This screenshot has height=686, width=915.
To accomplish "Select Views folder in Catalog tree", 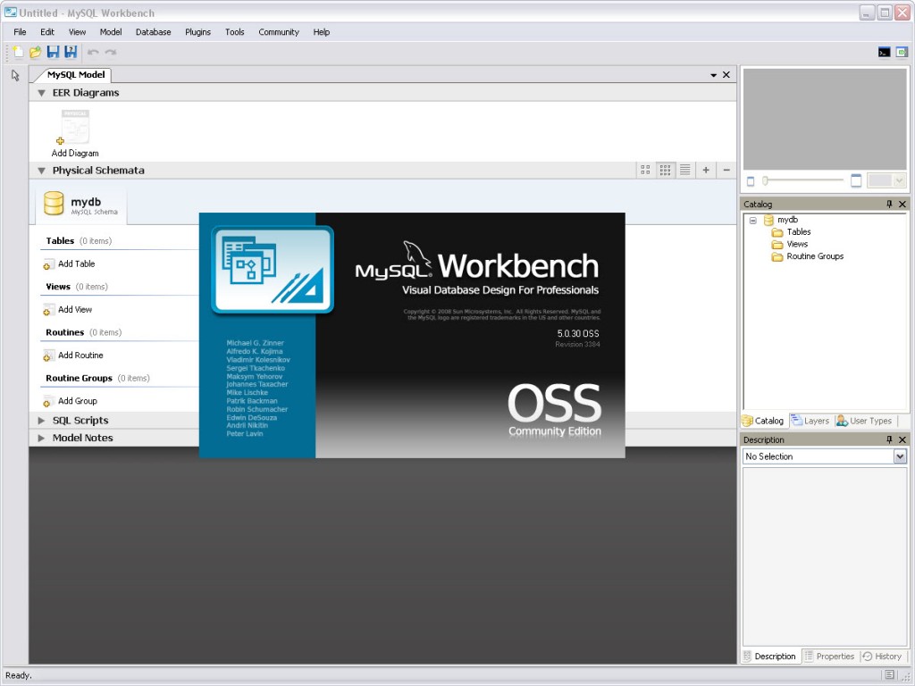I will [790, 245].
